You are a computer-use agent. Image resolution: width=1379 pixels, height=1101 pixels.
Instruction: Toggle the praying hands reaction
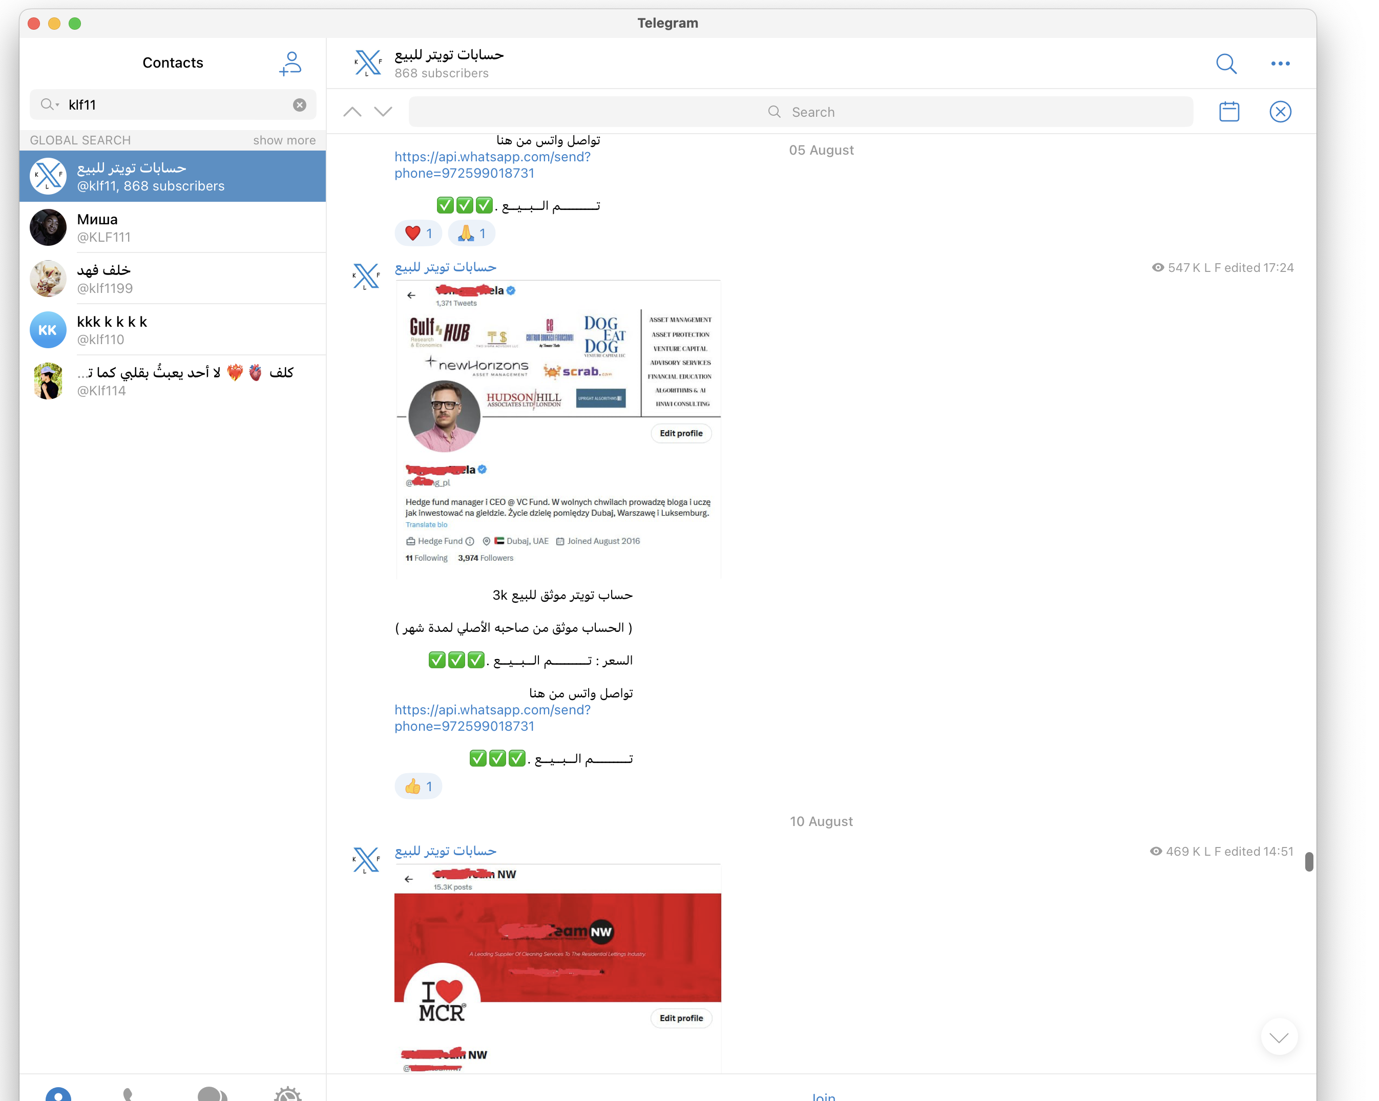[471, 234]
